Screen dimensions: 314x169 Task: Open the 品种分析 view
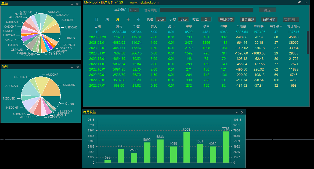click(x=269, y=19)
